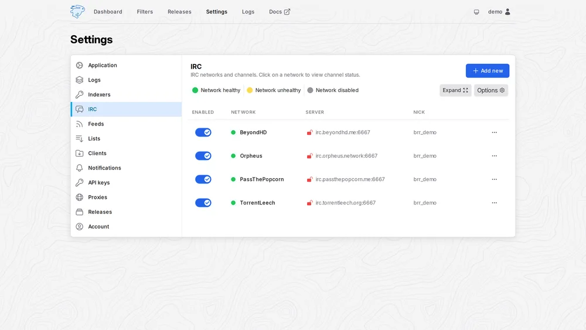
Task: Click the Add new network button
Action: click(488, 71)
